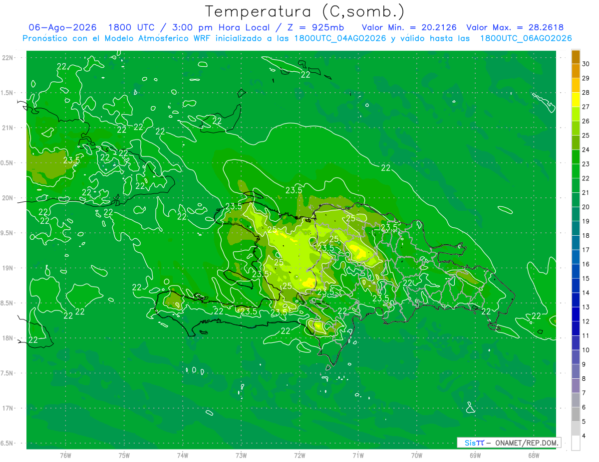599x462 pixels.
Task: Click colorbar legend value "20"
Action: point(586,207)
